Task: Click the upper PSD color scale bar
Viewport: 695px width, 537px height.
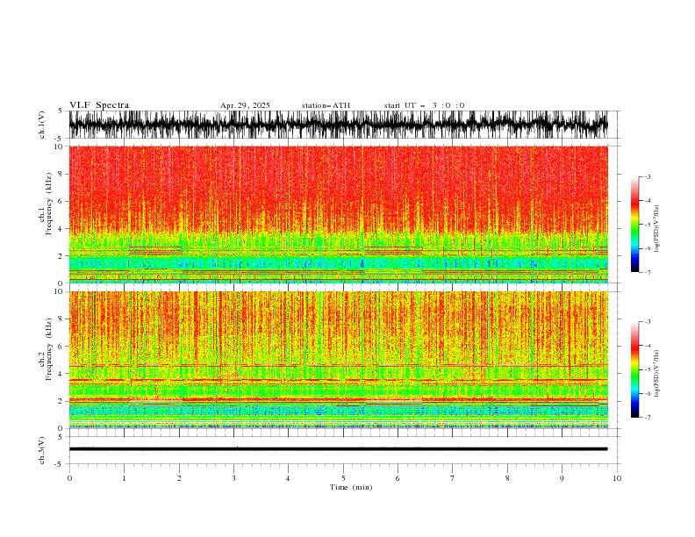Action: tap(634, 225)
